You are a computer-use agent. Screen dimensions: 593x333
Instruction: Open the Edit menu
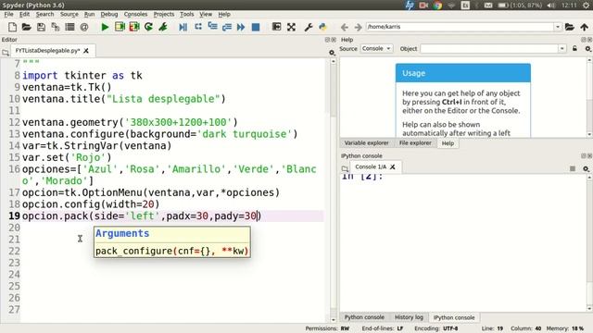(x=25, y=15)
